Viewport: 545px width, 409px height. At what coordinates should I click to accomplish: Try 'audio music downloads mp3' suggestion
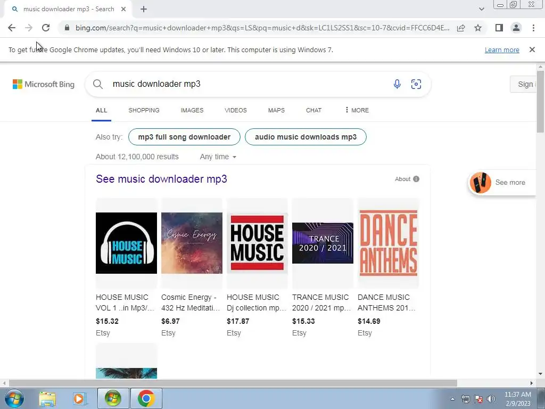pos(305,137)
